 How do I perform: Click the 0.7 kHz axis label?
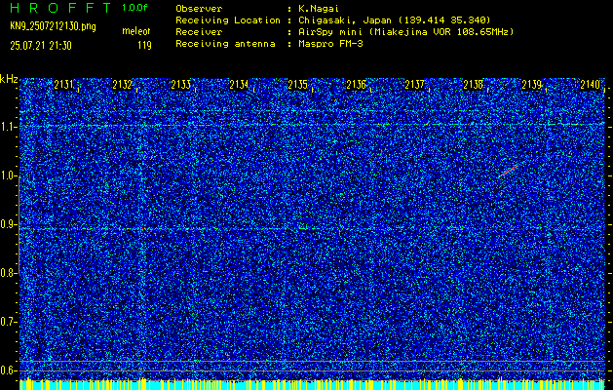pyautogui.click(x=8, y=322)
